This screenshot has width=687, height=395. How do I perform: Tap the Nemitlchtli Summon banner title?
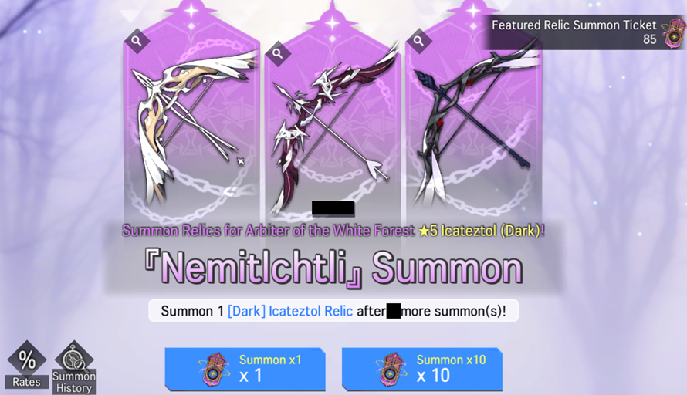tap(333, 268)
